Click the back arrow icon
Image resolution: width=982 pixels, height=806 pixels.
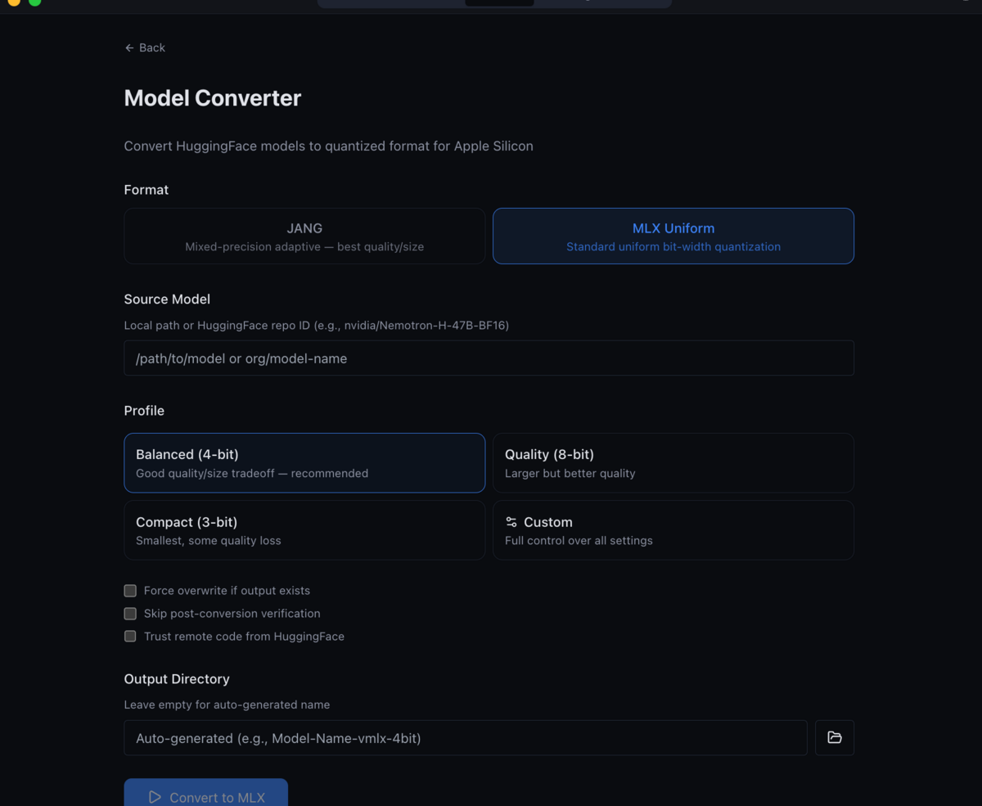[129, 47]
